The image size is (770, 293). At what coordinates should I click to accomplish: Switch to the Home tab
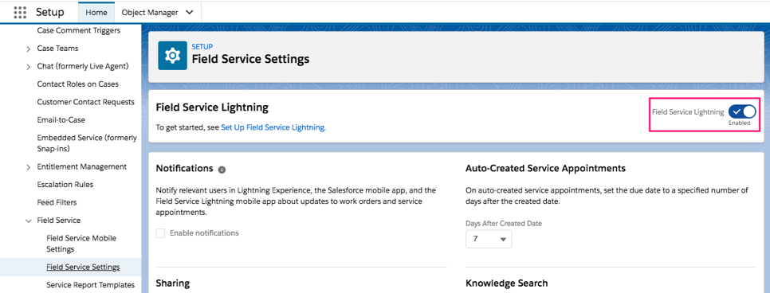pyautogui.click(x=96, y=13)
